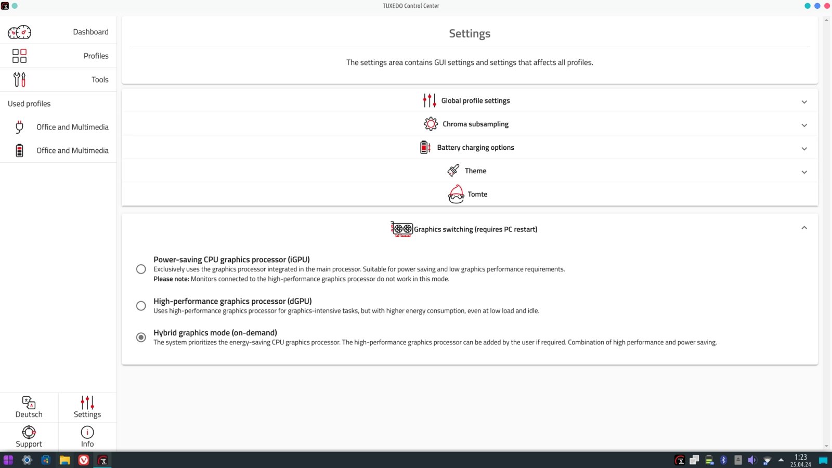Image resolution: width=832 pixels, height=468 pixels.
Task: Open the Support page
Action: 29,437
